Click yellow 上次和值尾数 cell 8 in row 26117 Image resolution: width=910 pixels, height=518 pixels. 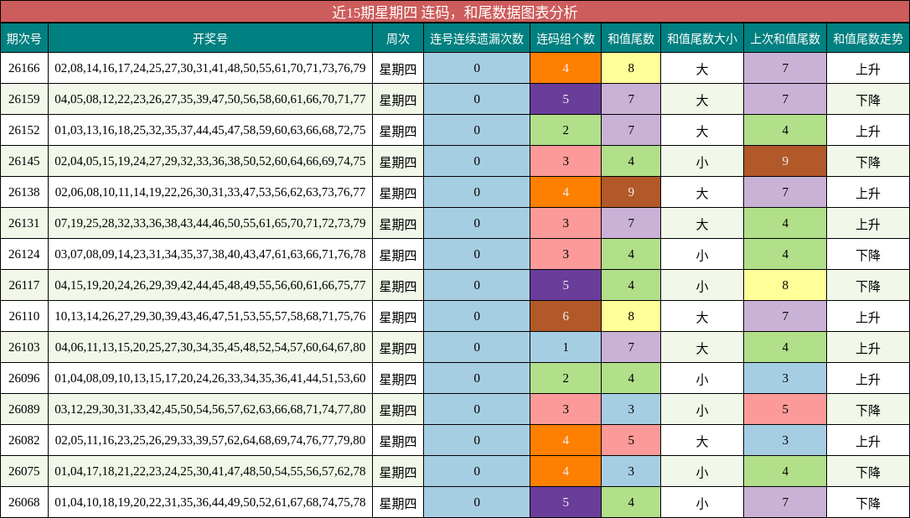(785, 285)
